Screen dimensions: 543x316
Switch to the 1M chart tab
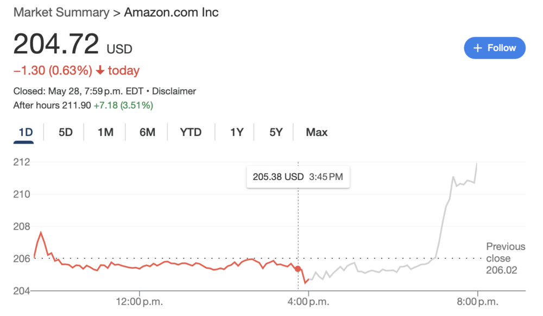coord(105,132)
